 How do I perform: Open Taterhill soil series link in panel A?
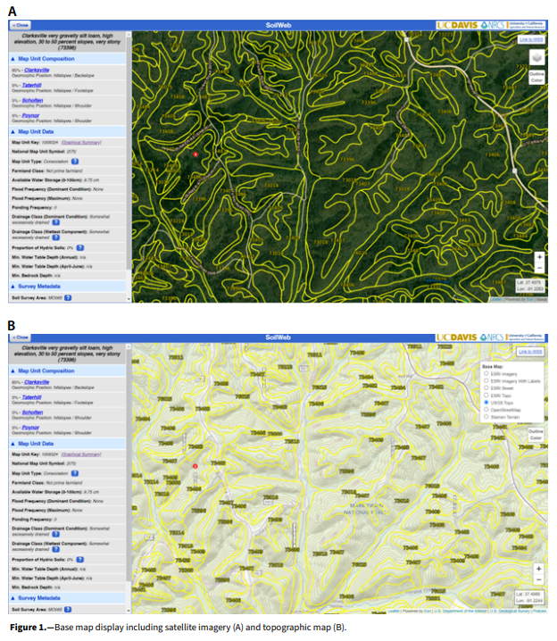pos(32,85)
